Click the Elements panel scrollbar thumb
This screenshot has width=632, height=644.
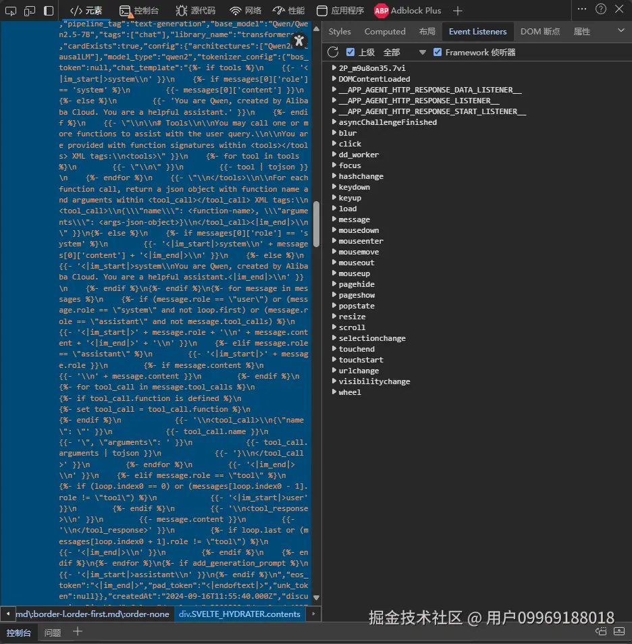(316, 224)
